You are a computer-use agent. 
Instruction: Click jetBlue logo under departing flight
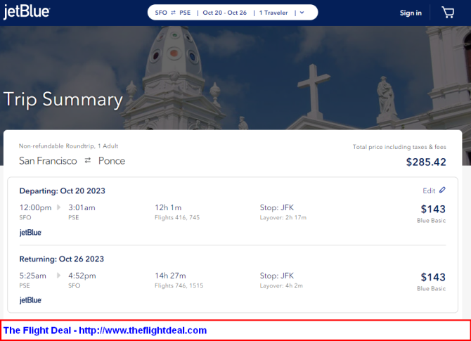pos(30,233)
